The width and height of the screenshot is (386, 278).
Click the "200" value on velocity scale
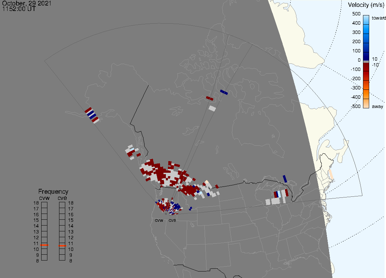point(356,41)
